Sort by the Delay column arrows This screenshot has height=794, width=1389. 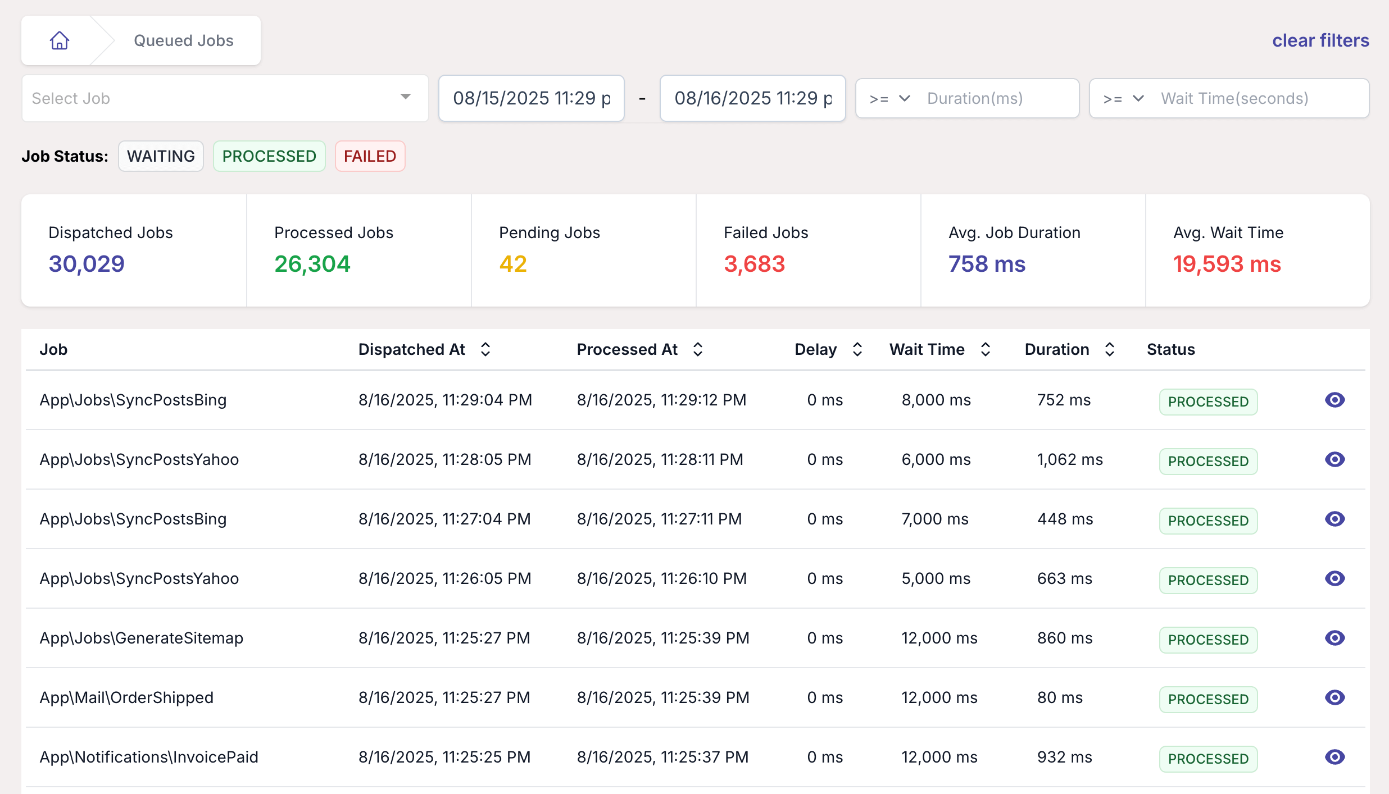tap(857, 349)
